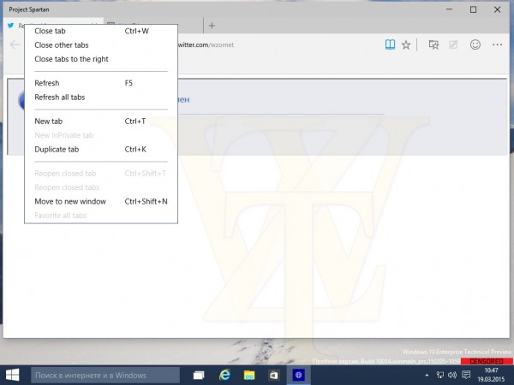Select Close tab menu item

click(101, 31)
